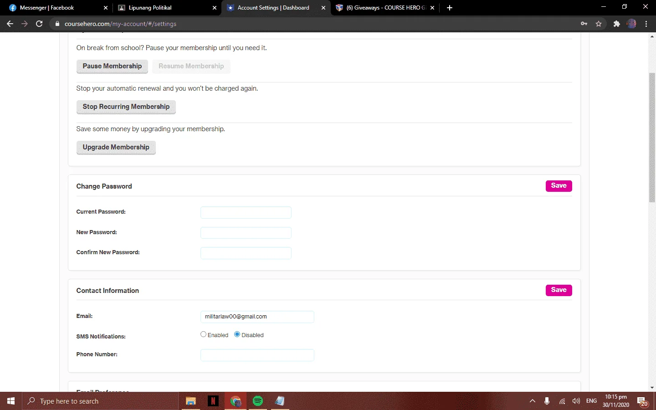Focus the Phone Number field

tap(257, 355)
